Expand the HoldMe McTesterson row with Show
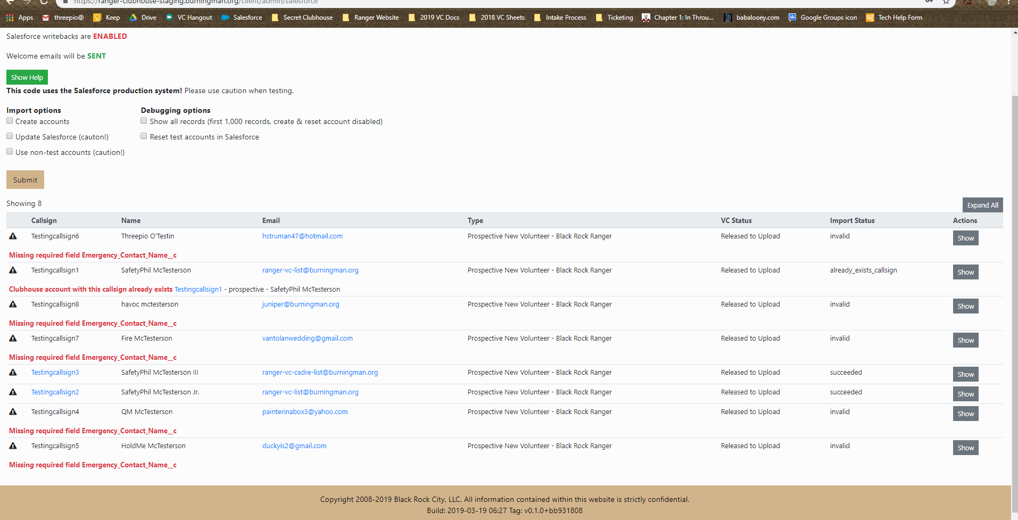The image size is (1018, 520). [965, 448]
